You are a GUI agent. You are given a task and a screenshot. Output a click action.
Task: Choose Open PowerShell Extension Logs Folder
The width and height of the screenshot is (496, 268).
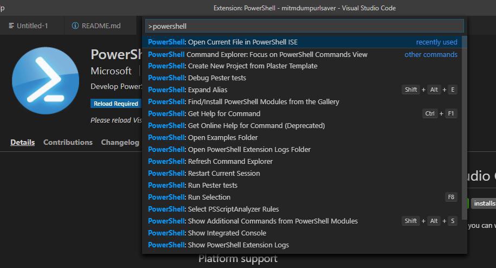tap(302, 149)
